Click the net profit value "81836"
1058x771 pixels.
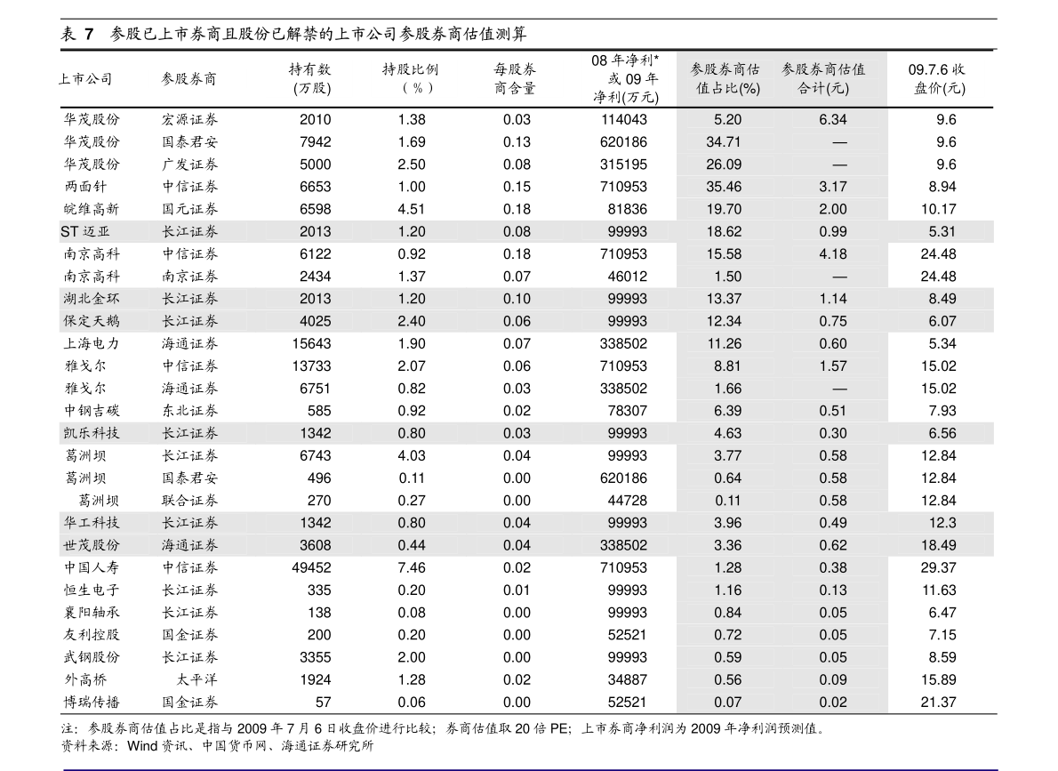click(627, 209)
